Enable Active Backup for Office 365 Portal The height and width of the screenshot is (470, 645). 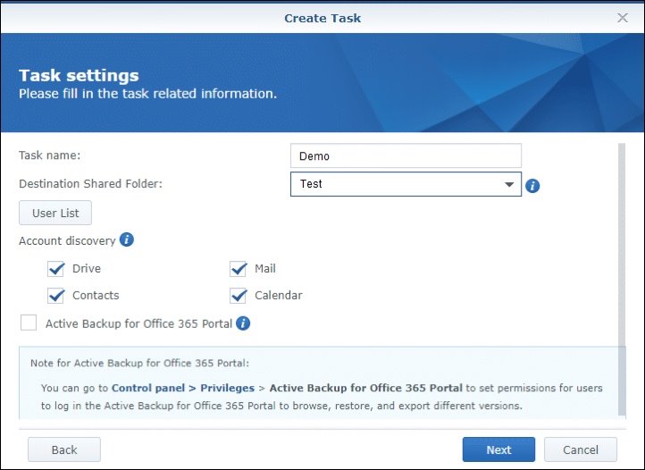pyautogui.click(x=29, y=323)
